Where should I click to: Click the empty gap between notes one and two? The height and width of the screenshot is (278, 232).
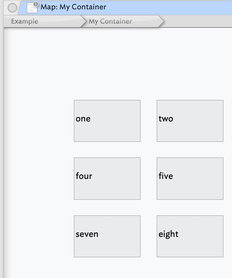149,121
